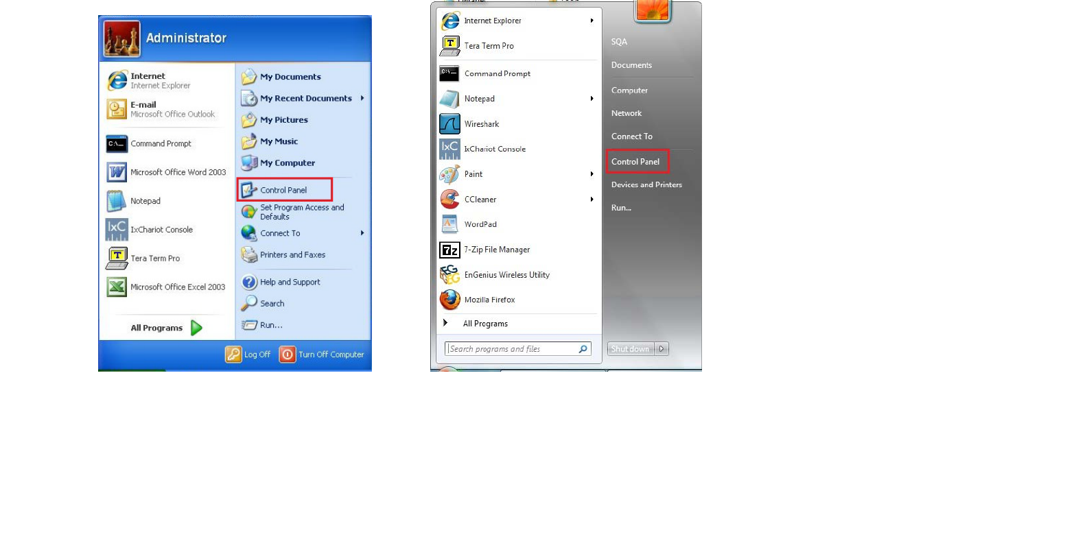The image size is (1087, 552).
Task: Click Command Prompt icon in XP menu
Action: 117,144
